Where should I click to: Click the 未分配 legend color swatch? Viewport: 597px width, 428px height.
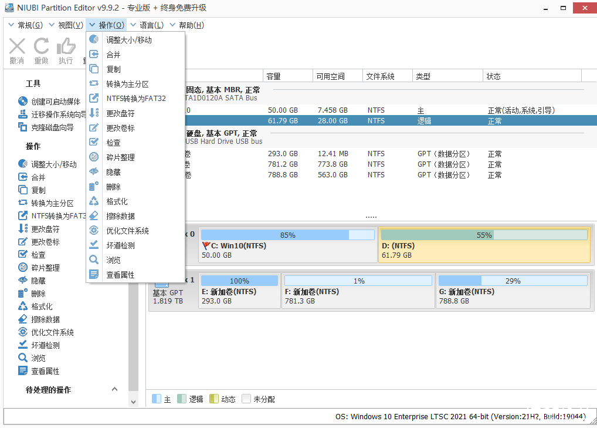tap(246, 399)
